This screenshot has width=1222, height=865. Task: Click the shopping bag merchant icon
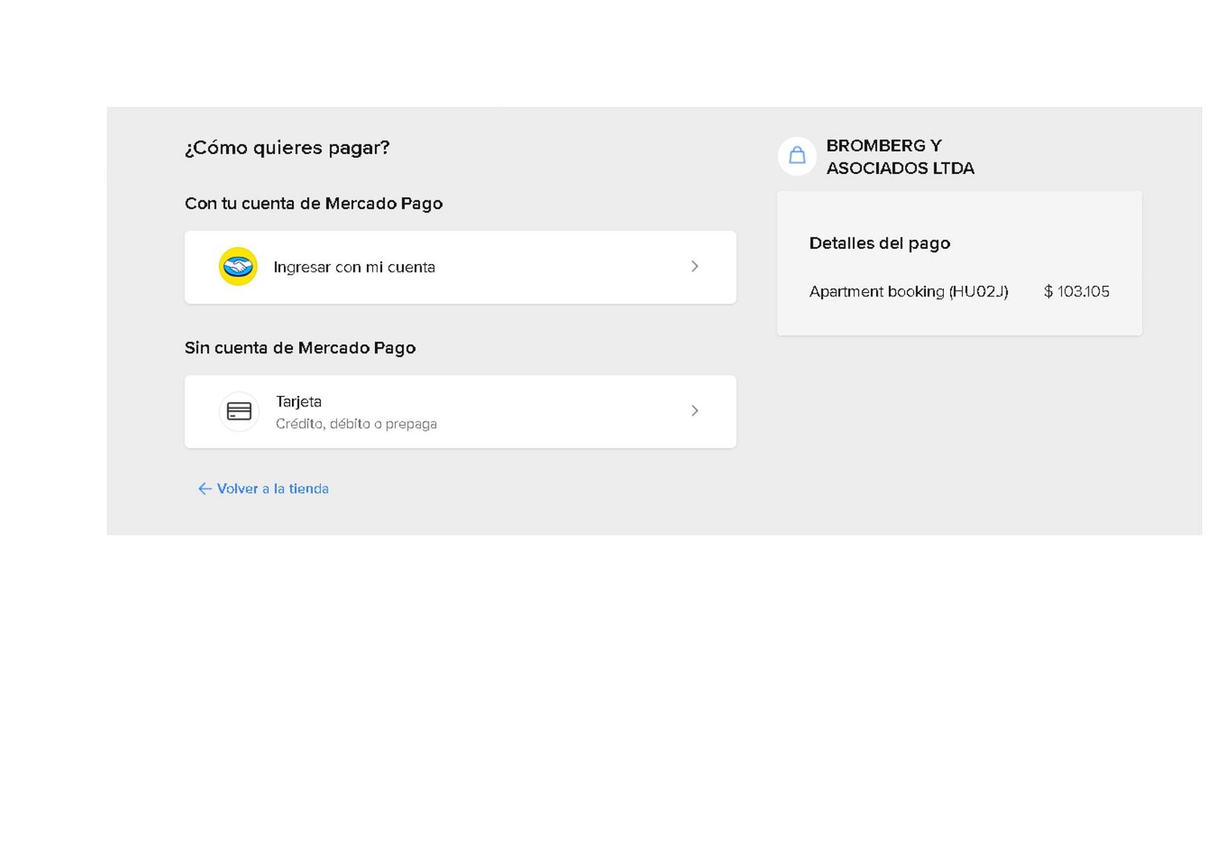click(x=797, y=156)
